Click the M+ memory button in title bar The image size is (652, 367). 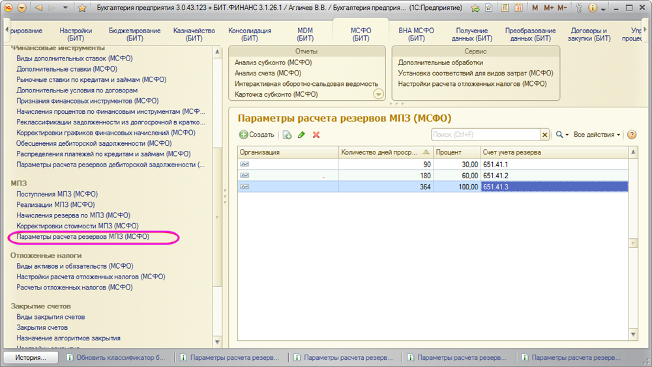click(x=548, y=8)
